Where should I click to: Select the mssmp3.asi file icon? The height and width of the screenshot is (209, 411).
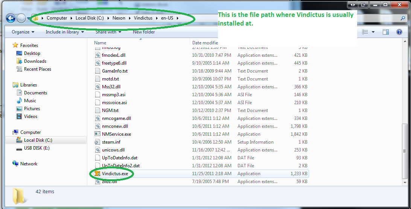(97, 95)
